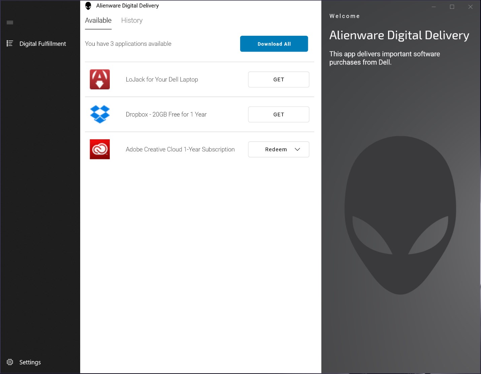This screenshot has height=374, width=481.
Task: Click the Alienware Digital Delivery welcome heading
Action: 399,35
